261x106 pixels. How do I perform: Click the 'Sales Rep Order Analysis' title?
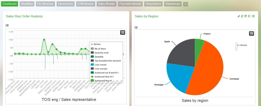[24, 16]
